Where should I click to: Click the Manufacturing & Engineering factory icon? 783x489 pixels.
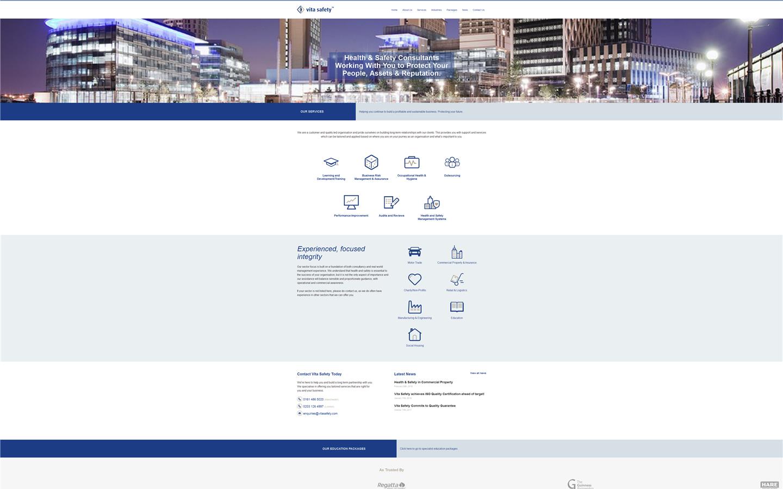coord(414,306)
